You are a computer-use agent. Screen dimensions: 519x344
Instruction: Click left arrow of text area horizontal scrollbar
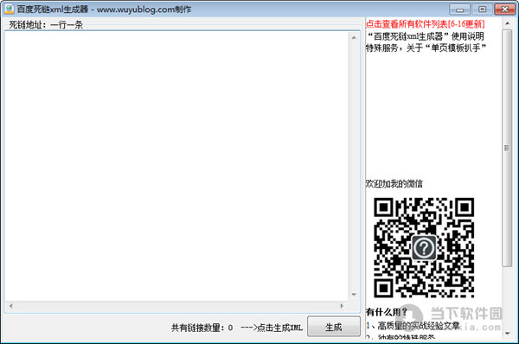pyautogui.click(x=11, y=306)
